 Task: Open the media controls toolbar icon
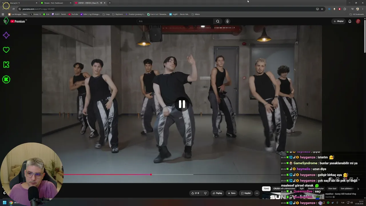[352, 9]
